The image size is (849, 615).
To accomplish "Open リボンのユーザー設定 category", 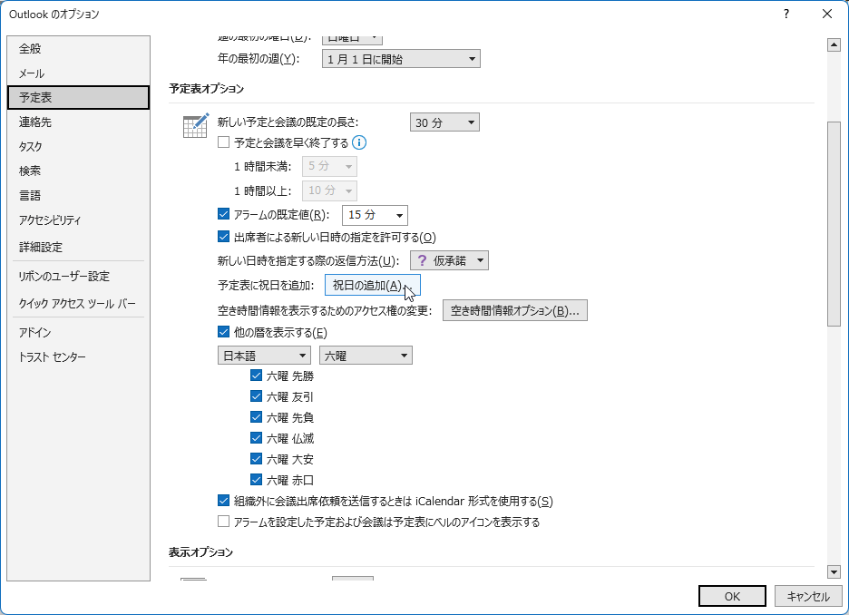I will tap(79, 276).
